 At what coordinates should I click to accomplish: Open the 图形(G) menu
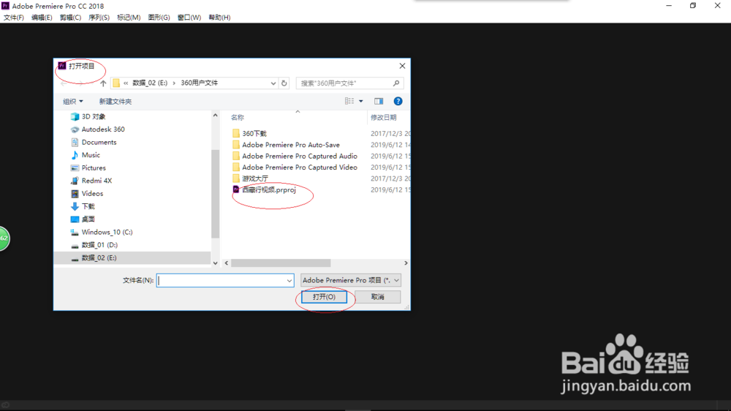[159, 18]
